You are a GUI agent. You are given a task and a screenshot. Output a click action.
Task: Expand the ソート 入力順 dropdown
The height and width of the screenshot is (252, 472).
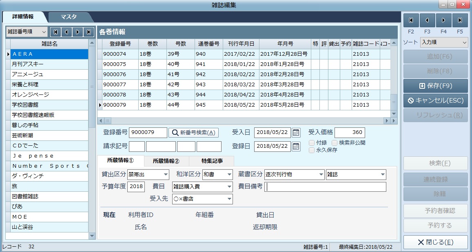tap(464, 43)
